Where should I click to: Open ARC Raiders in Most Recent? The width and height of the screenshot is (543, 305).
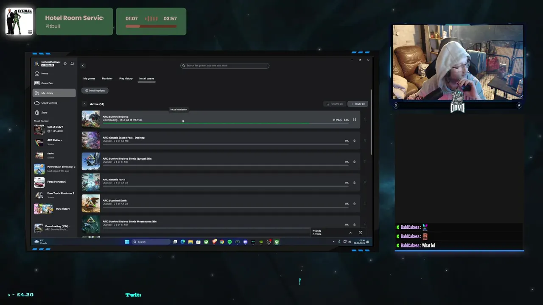(54, 142)
